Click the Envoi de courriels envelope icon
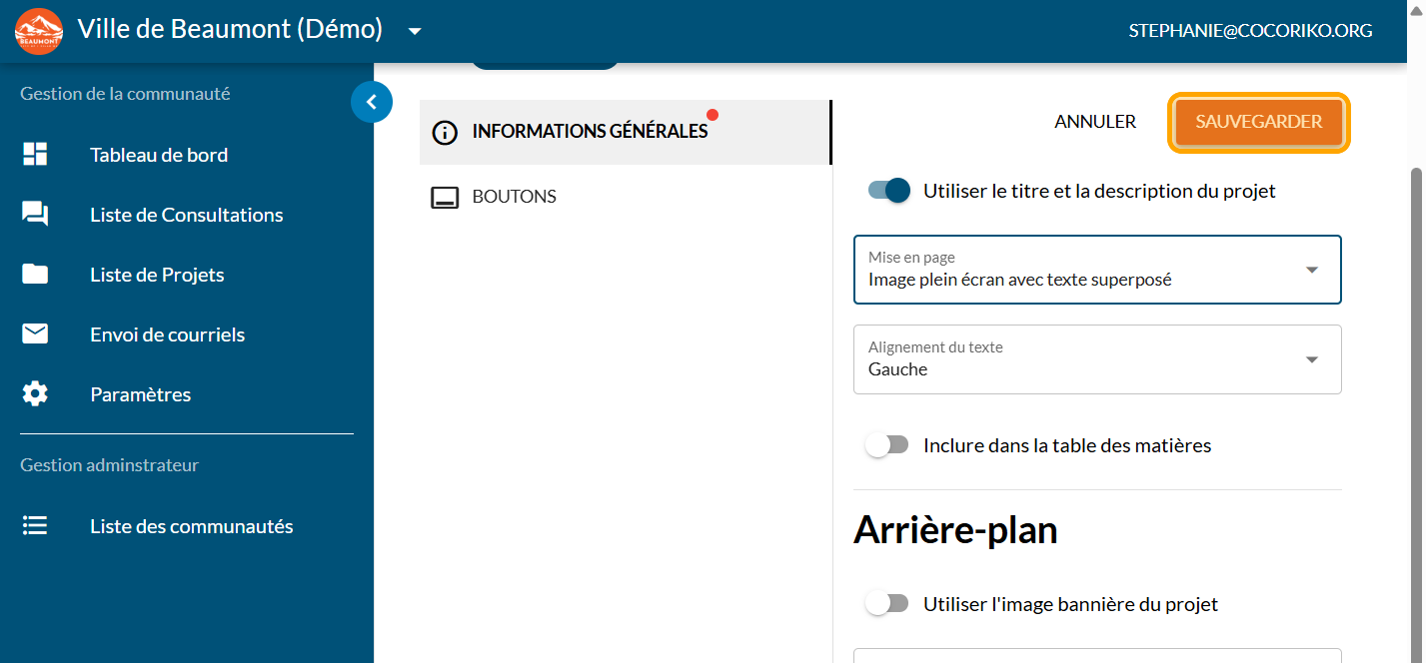 tap(35, 334)
